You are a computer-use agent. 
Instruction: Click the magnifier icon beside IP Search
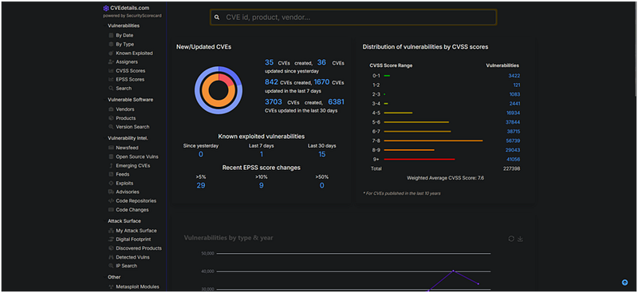point(111,266)
